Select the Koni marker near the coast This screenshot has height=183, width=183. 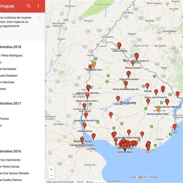175,127
